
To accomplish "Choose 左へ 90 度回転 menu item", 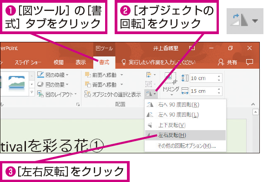I will click(x=185, y=115).
